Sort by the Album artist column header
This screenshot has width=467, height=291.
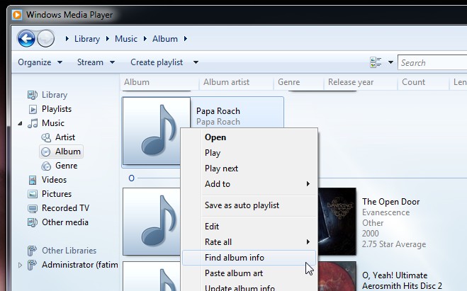pyautogui.click(x=236, y=82)
